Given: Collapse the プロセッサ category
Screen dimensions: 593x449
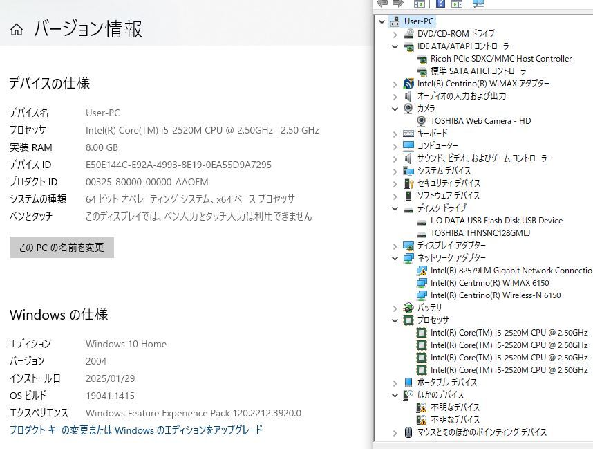Looking at the screenshot, I should pos(395,320).
